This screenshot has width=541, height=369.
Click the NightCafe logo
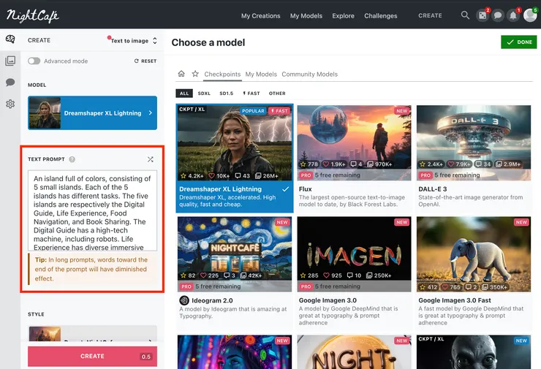[33, 15]
